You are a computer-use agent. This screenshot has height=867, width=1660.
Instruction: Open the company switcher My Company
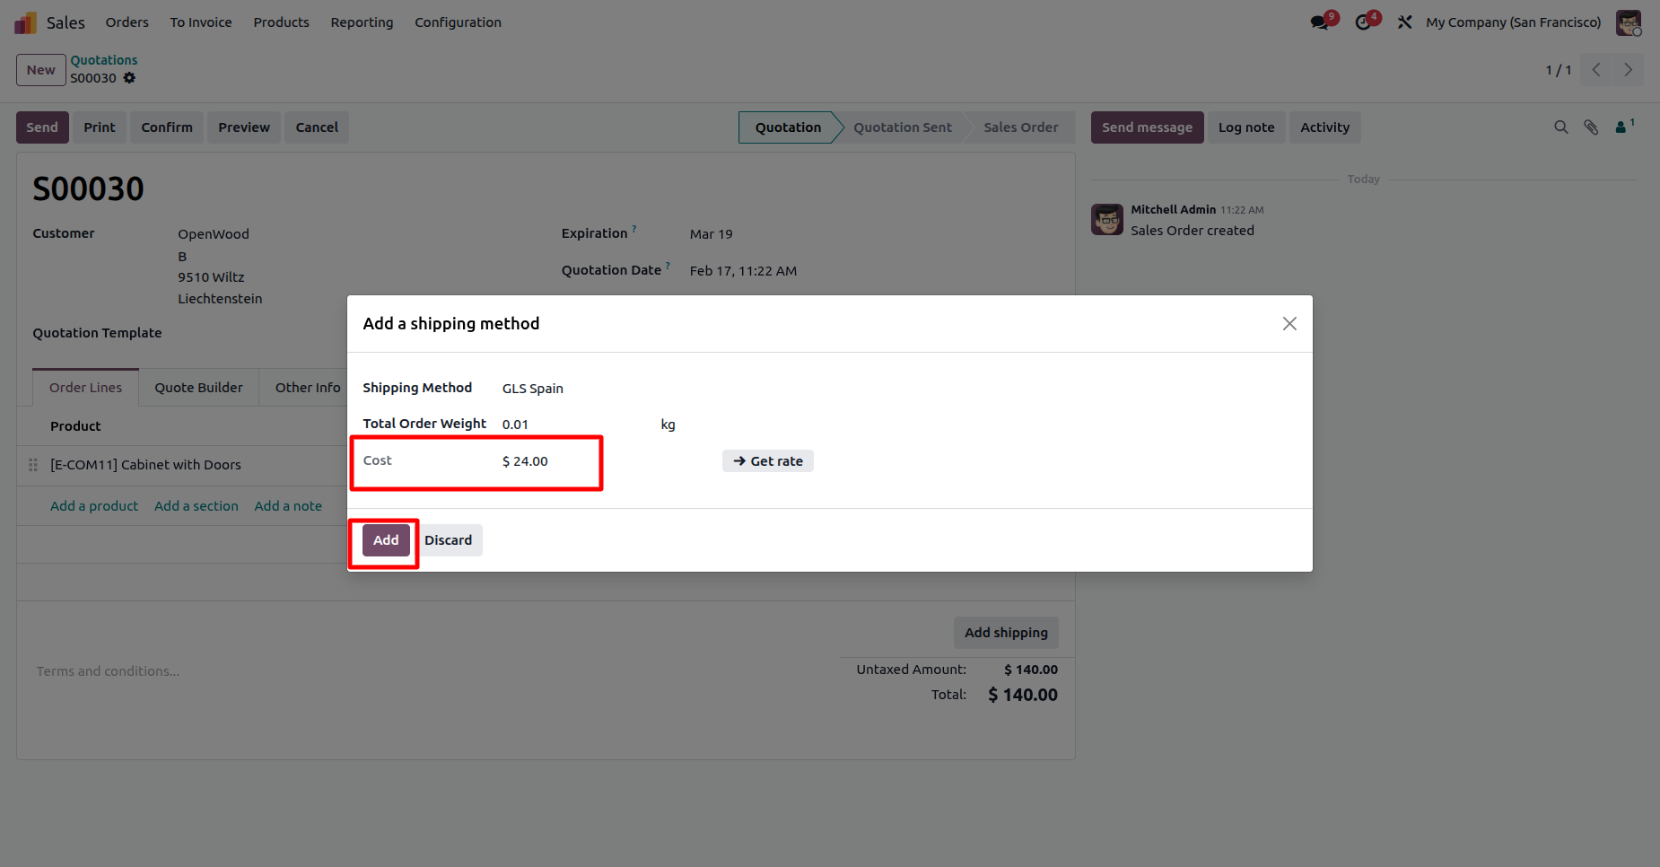pyautogui.click(x=1513, y=22)
